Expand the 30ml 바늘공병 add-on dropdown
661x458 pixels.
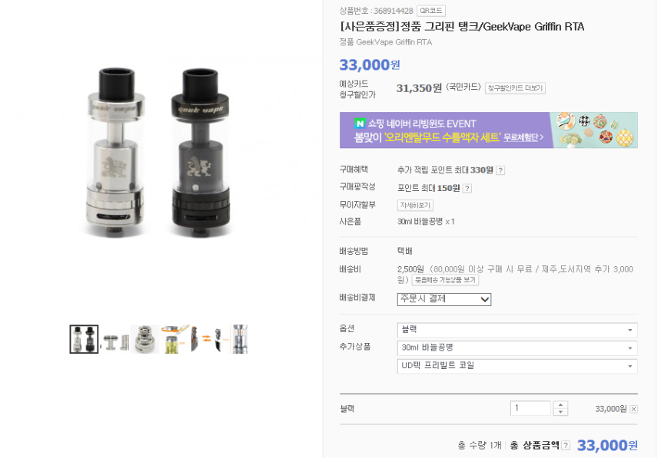517,348
